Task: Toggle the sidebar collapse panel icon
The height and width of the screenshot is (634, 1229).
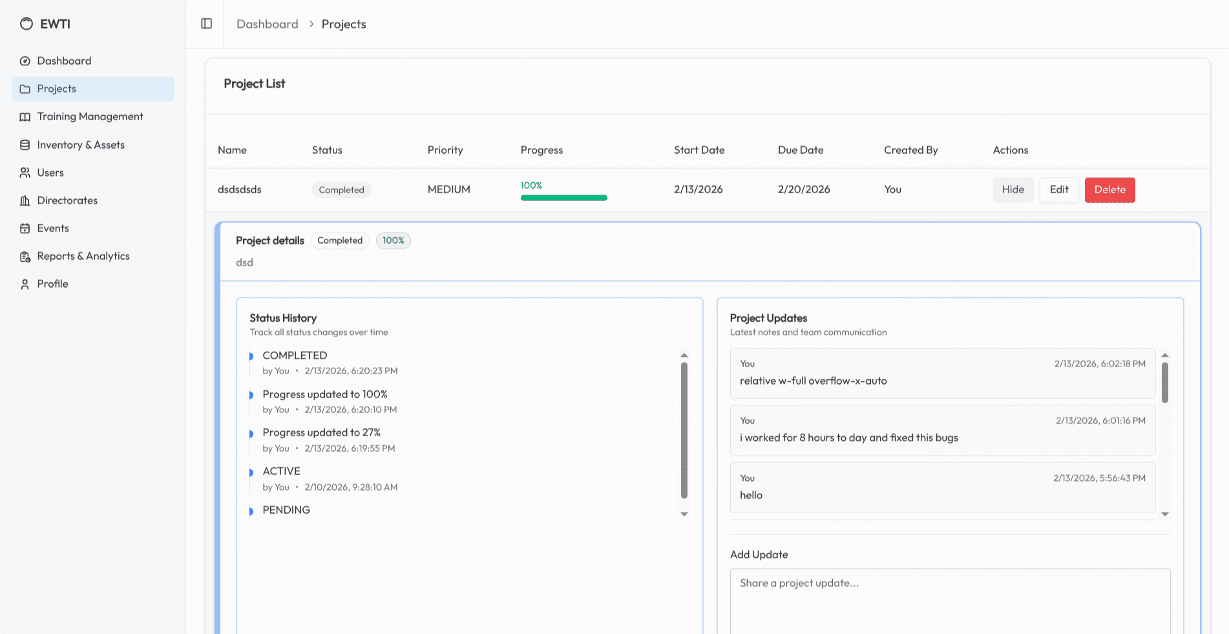Action: 206,23
